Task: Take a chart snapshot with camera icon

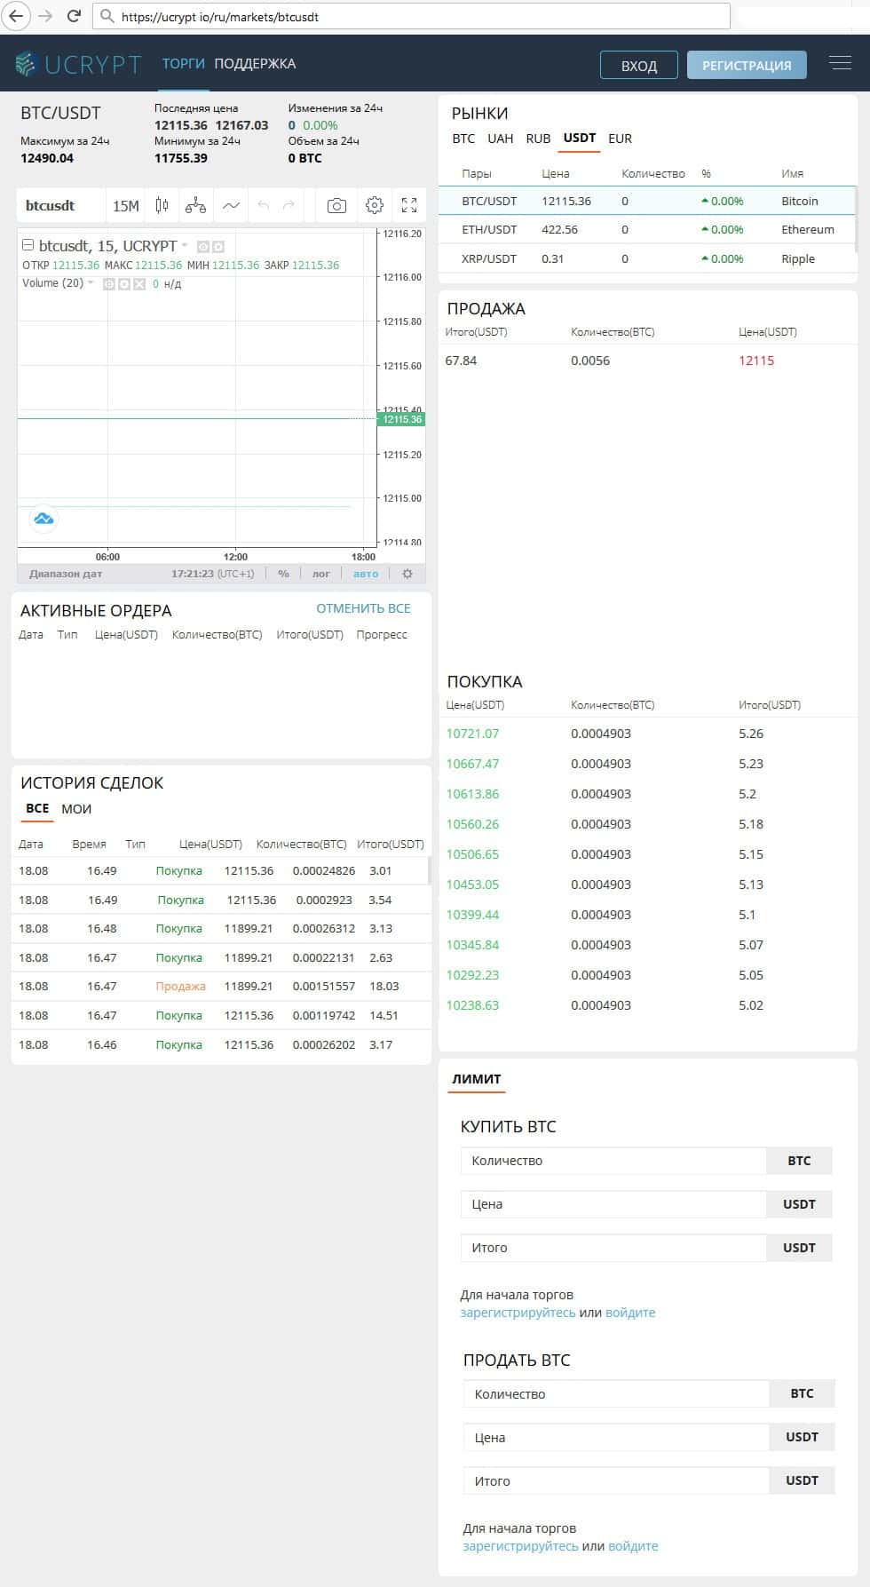Action: [336, 206]
